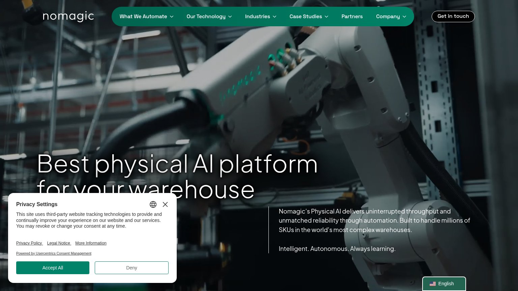518x291 pixels.
Task: Close the Privacy Settings dialog
Action: coord(165,204)
